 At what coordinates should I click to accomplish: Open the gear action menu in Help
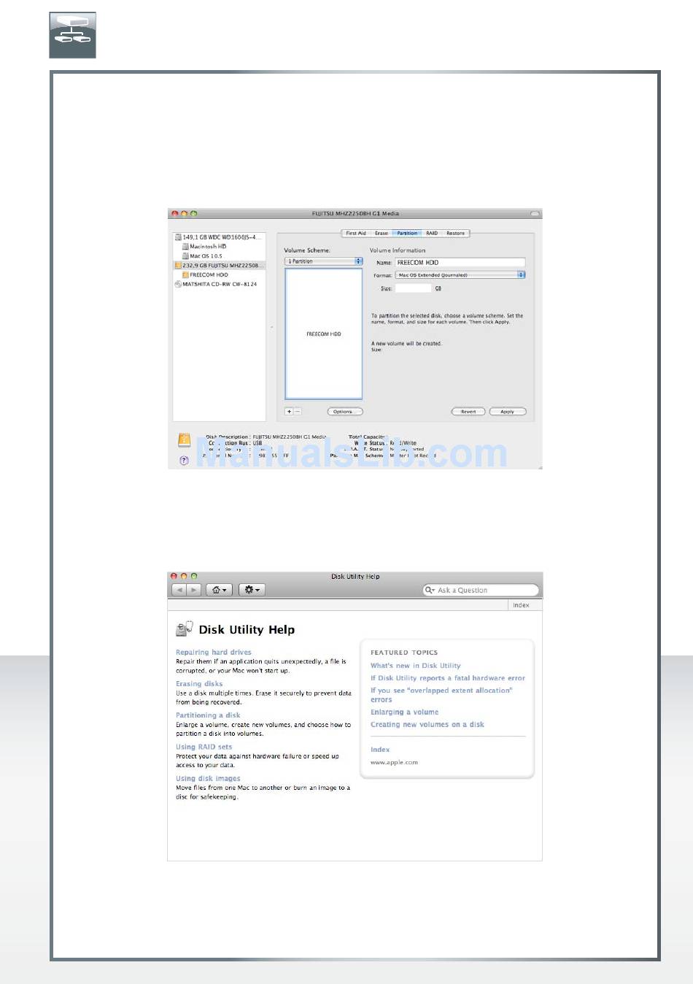click(x=252, y=590)
